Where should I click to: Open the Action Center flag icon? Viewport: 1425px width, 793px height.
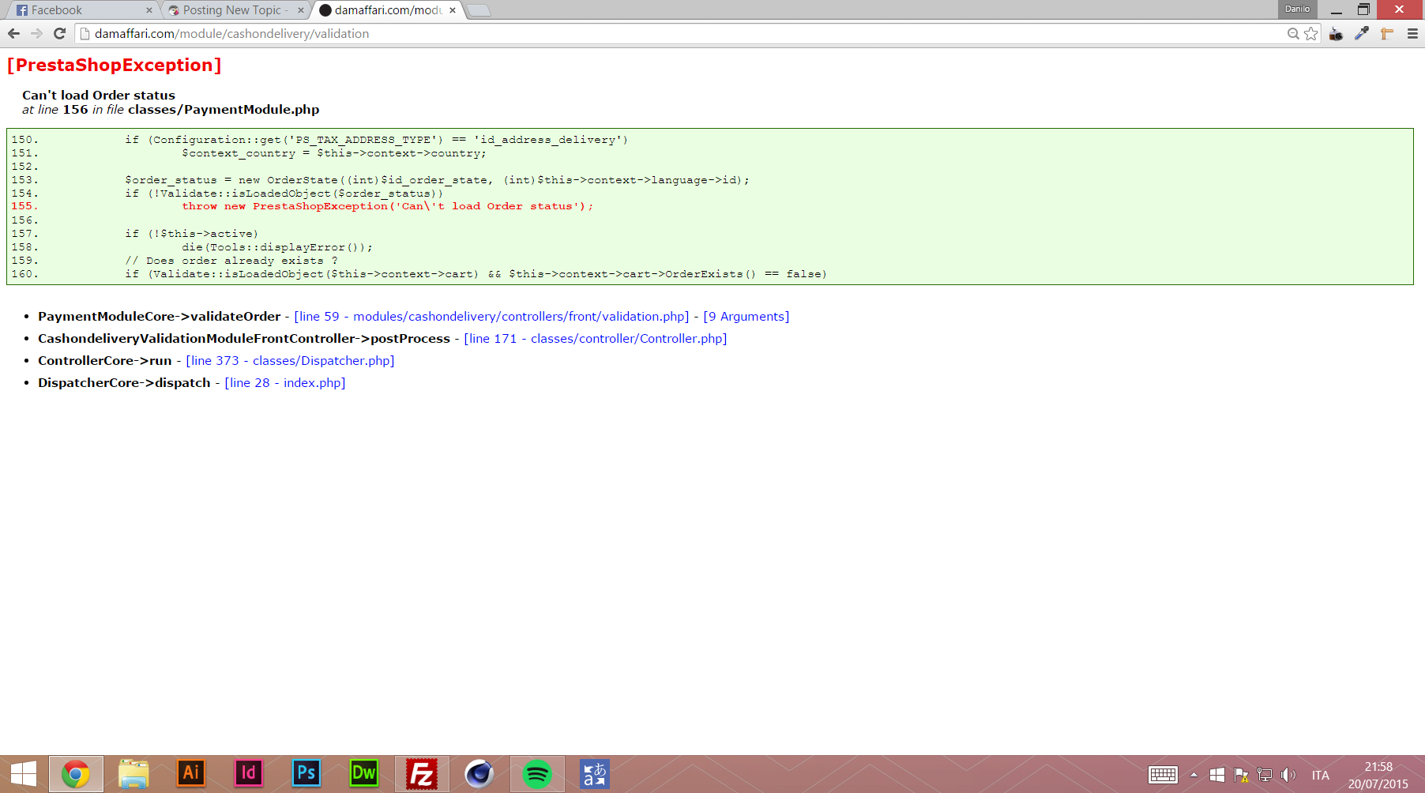point(1241,775)
